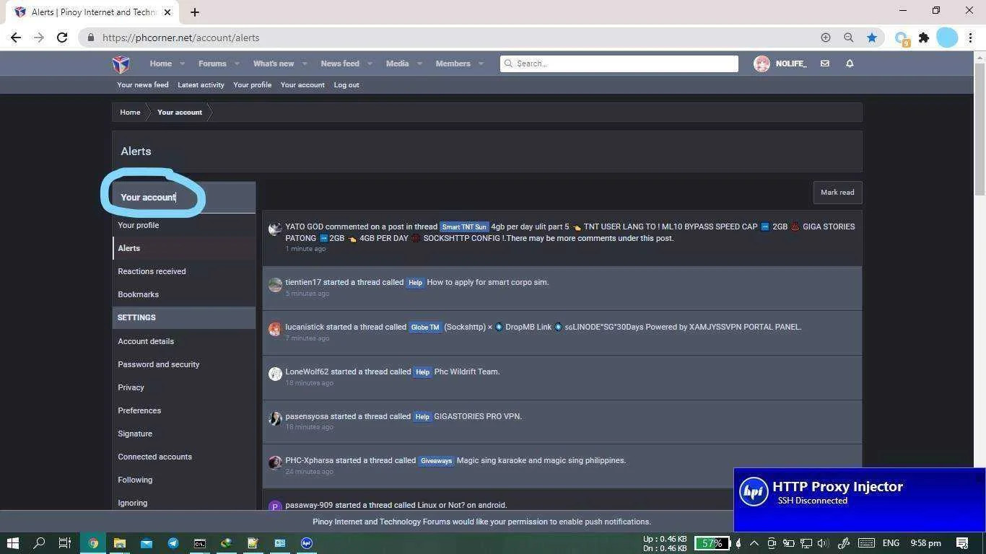Open HTTP Proxy Injector taskbar icon

click(307, 542)
